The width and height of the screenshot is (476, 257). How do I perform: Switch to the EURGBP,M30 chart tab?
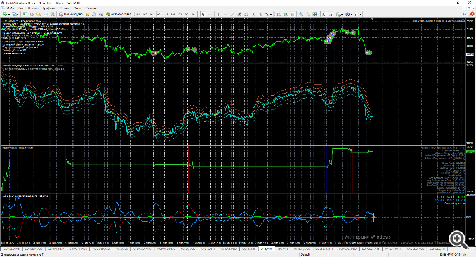[x=34, y=249]
